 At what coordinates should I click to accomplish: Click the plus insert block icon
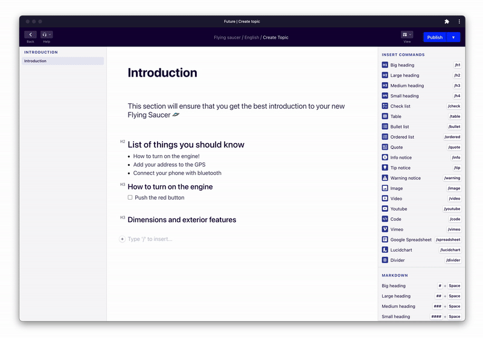tap(122, 239)
